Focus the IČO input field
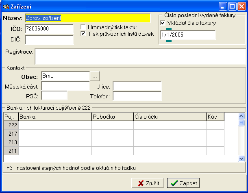This screenshot has width=248, height=193. [x=49, y=29]
